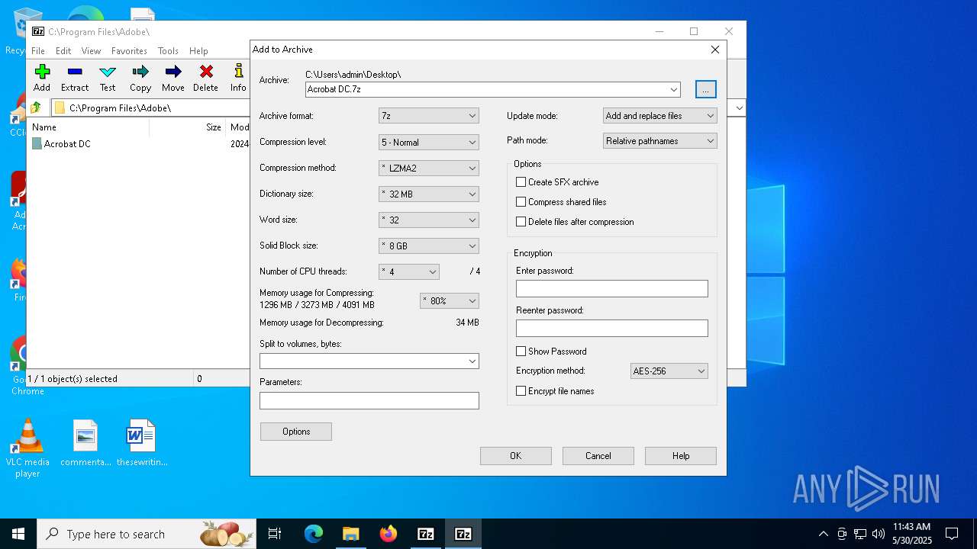Show hidden tray icons chevron
The image size is (977, 549).
coord(823,534)
